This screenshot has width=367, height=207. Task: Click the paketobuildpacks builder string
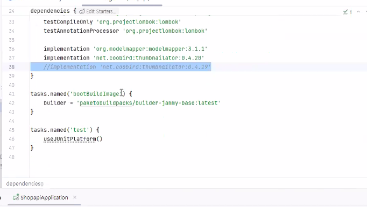[149, 103]
